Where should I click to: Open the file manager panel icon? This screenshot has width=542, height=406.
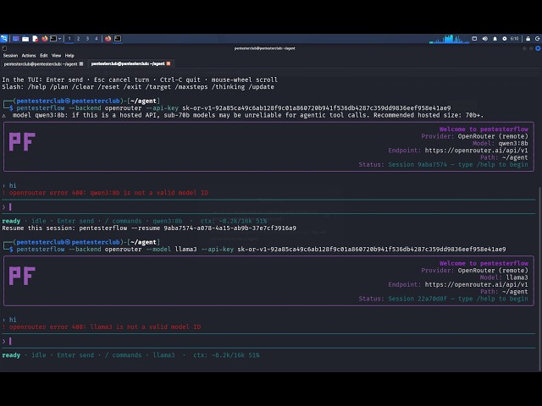point(25,39)
